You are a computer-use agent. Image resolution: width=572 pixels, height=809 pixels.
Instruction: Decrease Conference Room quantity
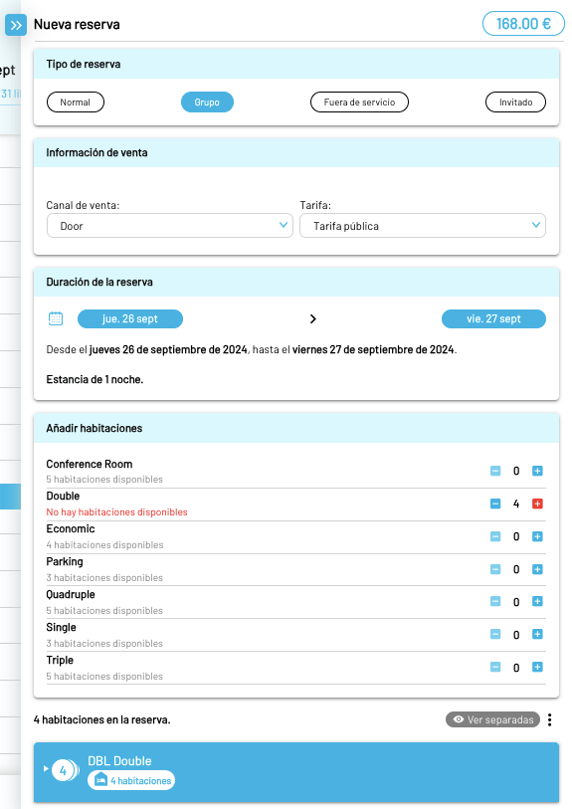495,471
